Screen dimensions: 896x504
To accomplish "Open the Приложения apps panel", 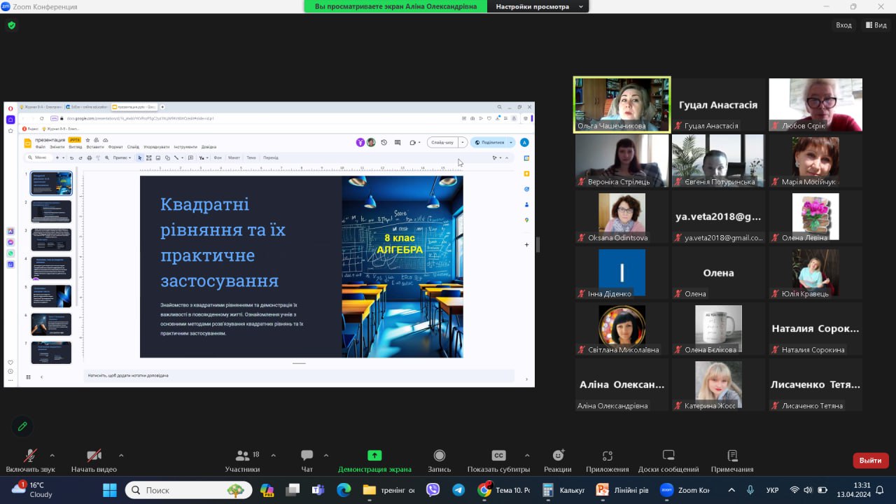I will (x=607, y=456).
